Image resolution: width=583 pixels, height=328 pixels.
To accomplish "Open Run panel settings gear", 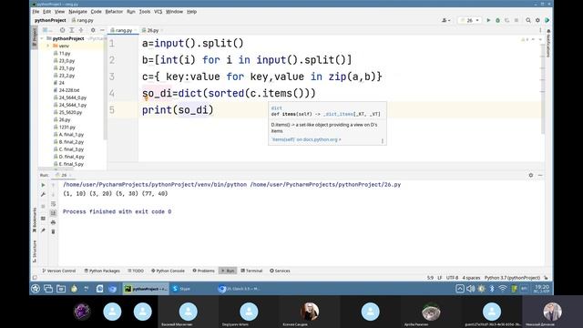I will click(530, 175).
